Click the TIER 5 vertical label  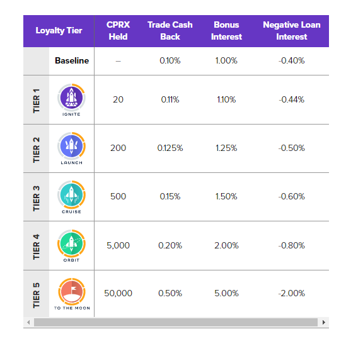click(x=37, y=295)
